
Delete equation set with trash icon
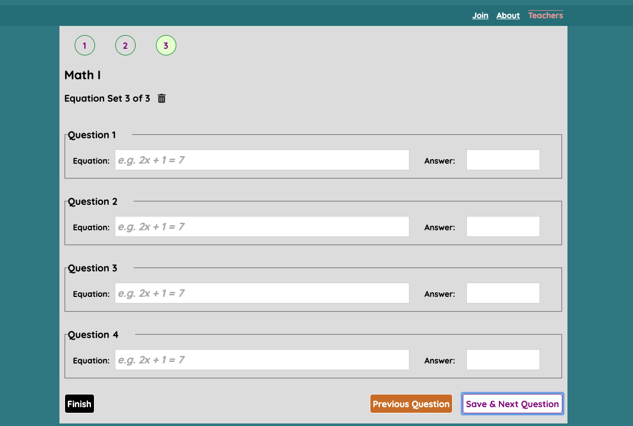coord(162,99)
